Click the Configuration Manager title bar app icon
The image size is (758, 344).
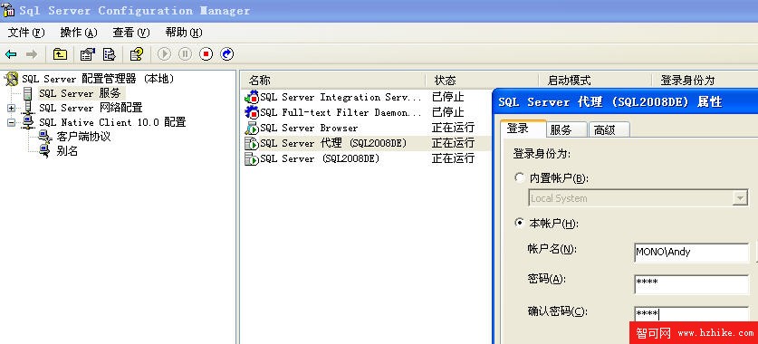(8, 10)
